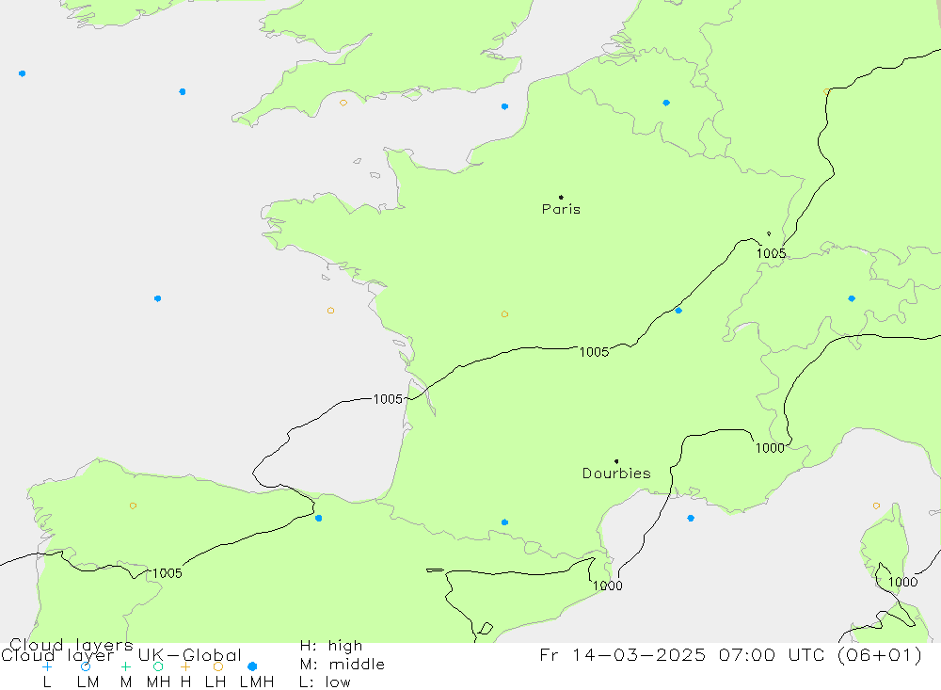Click the 'UK-Global' model label
The height and width of the screenshot is (690, 941).
pos(190,655)
